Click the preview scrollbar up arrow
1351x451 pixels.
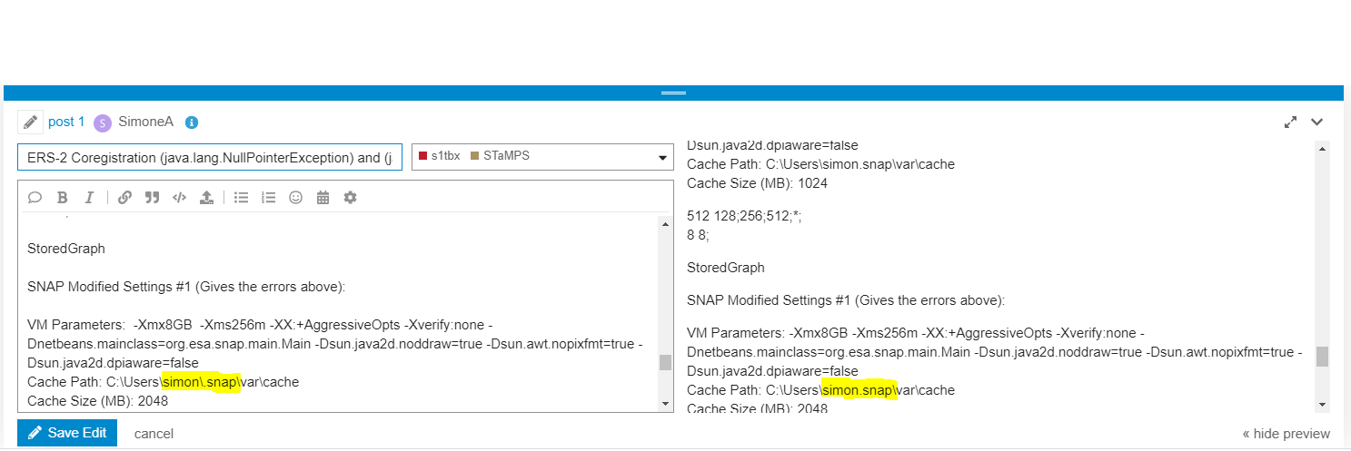(x=1322, y=148)
